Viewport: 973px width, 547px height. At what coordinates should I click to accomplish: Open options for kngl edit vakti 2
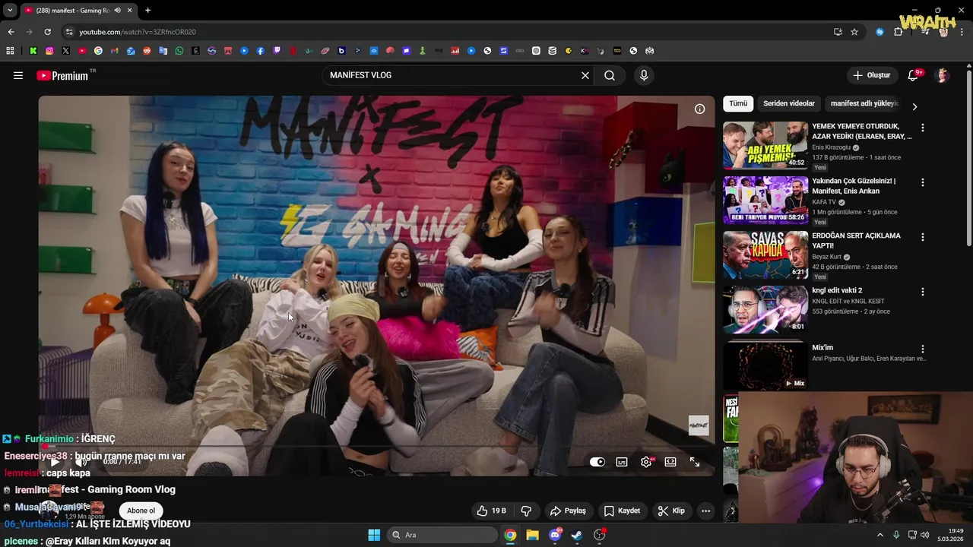click(923, 292)
